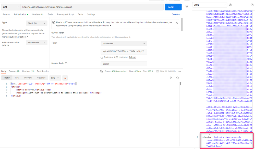Open the OAuth 2.0 type dropdown
The image size is (255, 149).
[37, 23]
